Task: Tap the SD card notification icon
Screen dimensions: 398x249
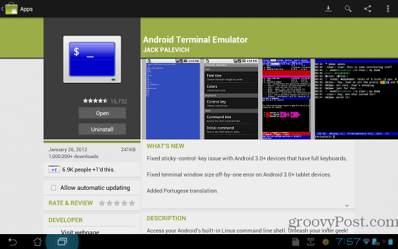Action: (296, 242)
